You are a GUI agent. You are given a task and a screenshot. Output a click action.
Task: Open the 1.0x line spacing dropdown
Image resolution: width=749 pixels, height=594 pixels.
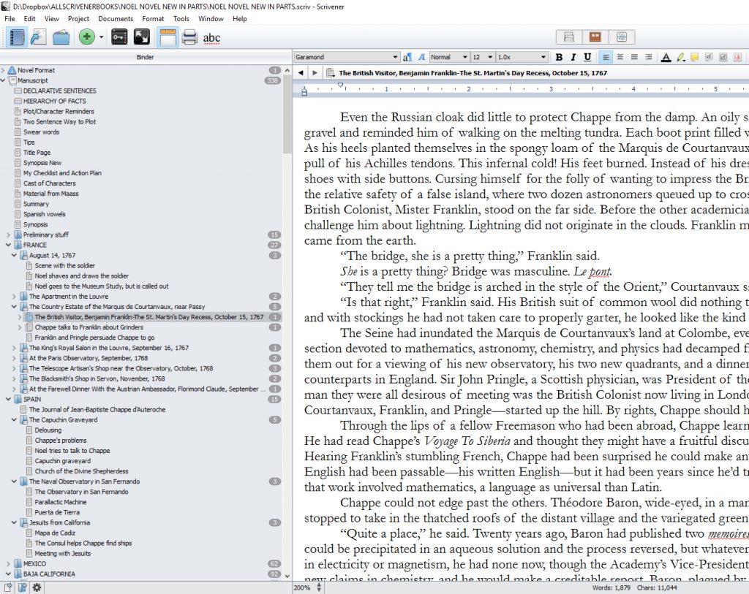coord(521,57)
